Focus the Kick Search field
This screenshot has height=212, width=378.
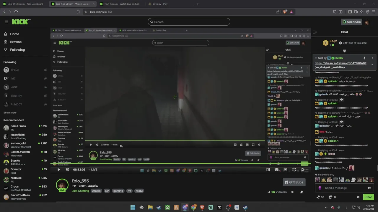point(189,22)
